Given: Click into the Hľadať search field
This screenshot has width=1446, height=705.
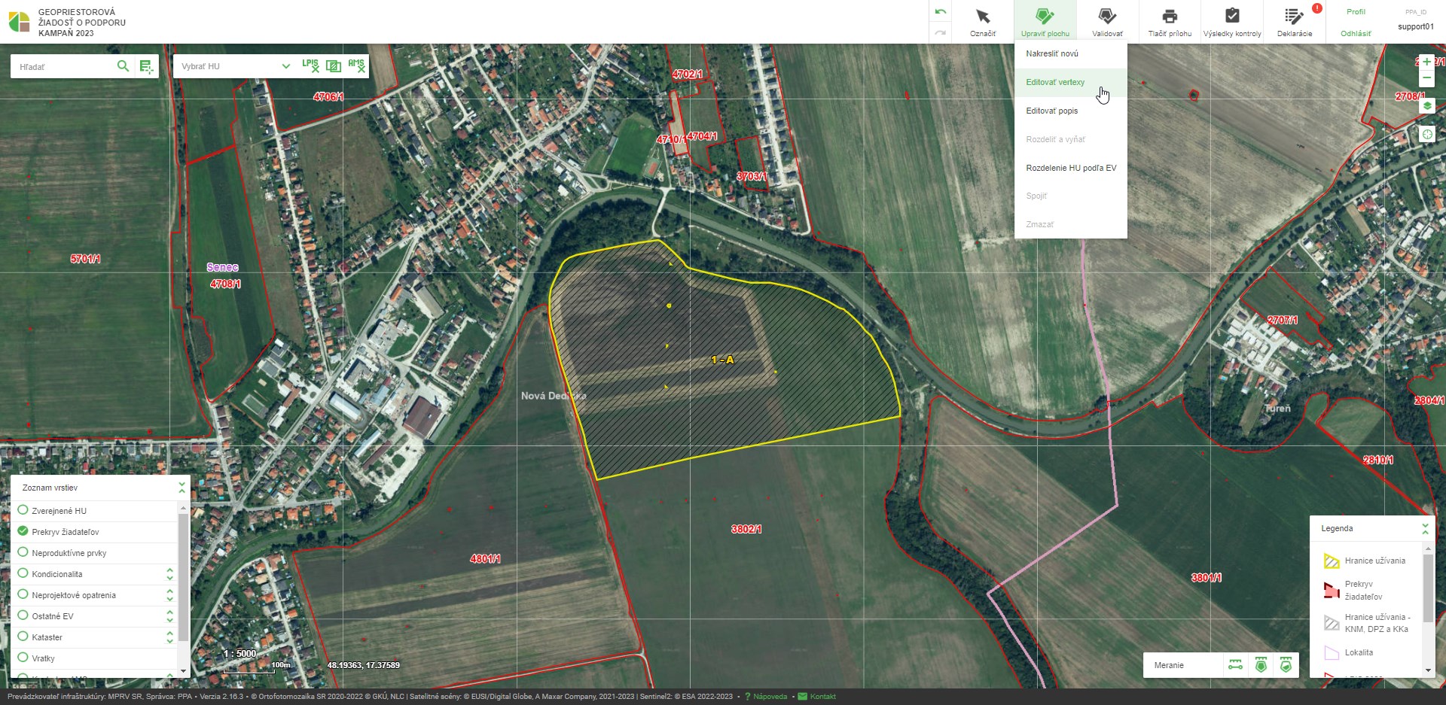Looking at the screenshot, I should tap(64, 67).
